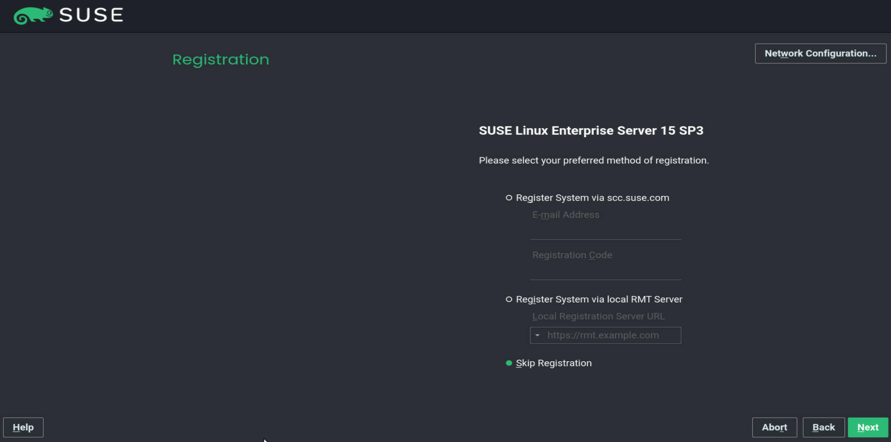Click the Registration Code label
891x442 pixels.
click(572, 255)
